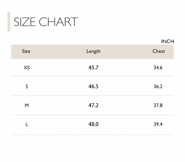Click the 34.6 chest value

coord(158,67)
